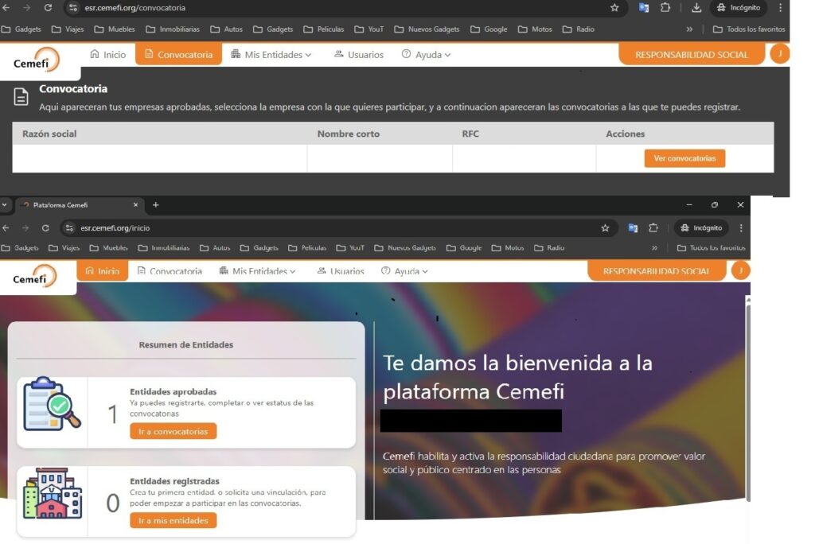This screenshot has width=815, height=544.
Task: Expand Mis Entidades dropdown on Convocatoria page
Action: [271, 55]
